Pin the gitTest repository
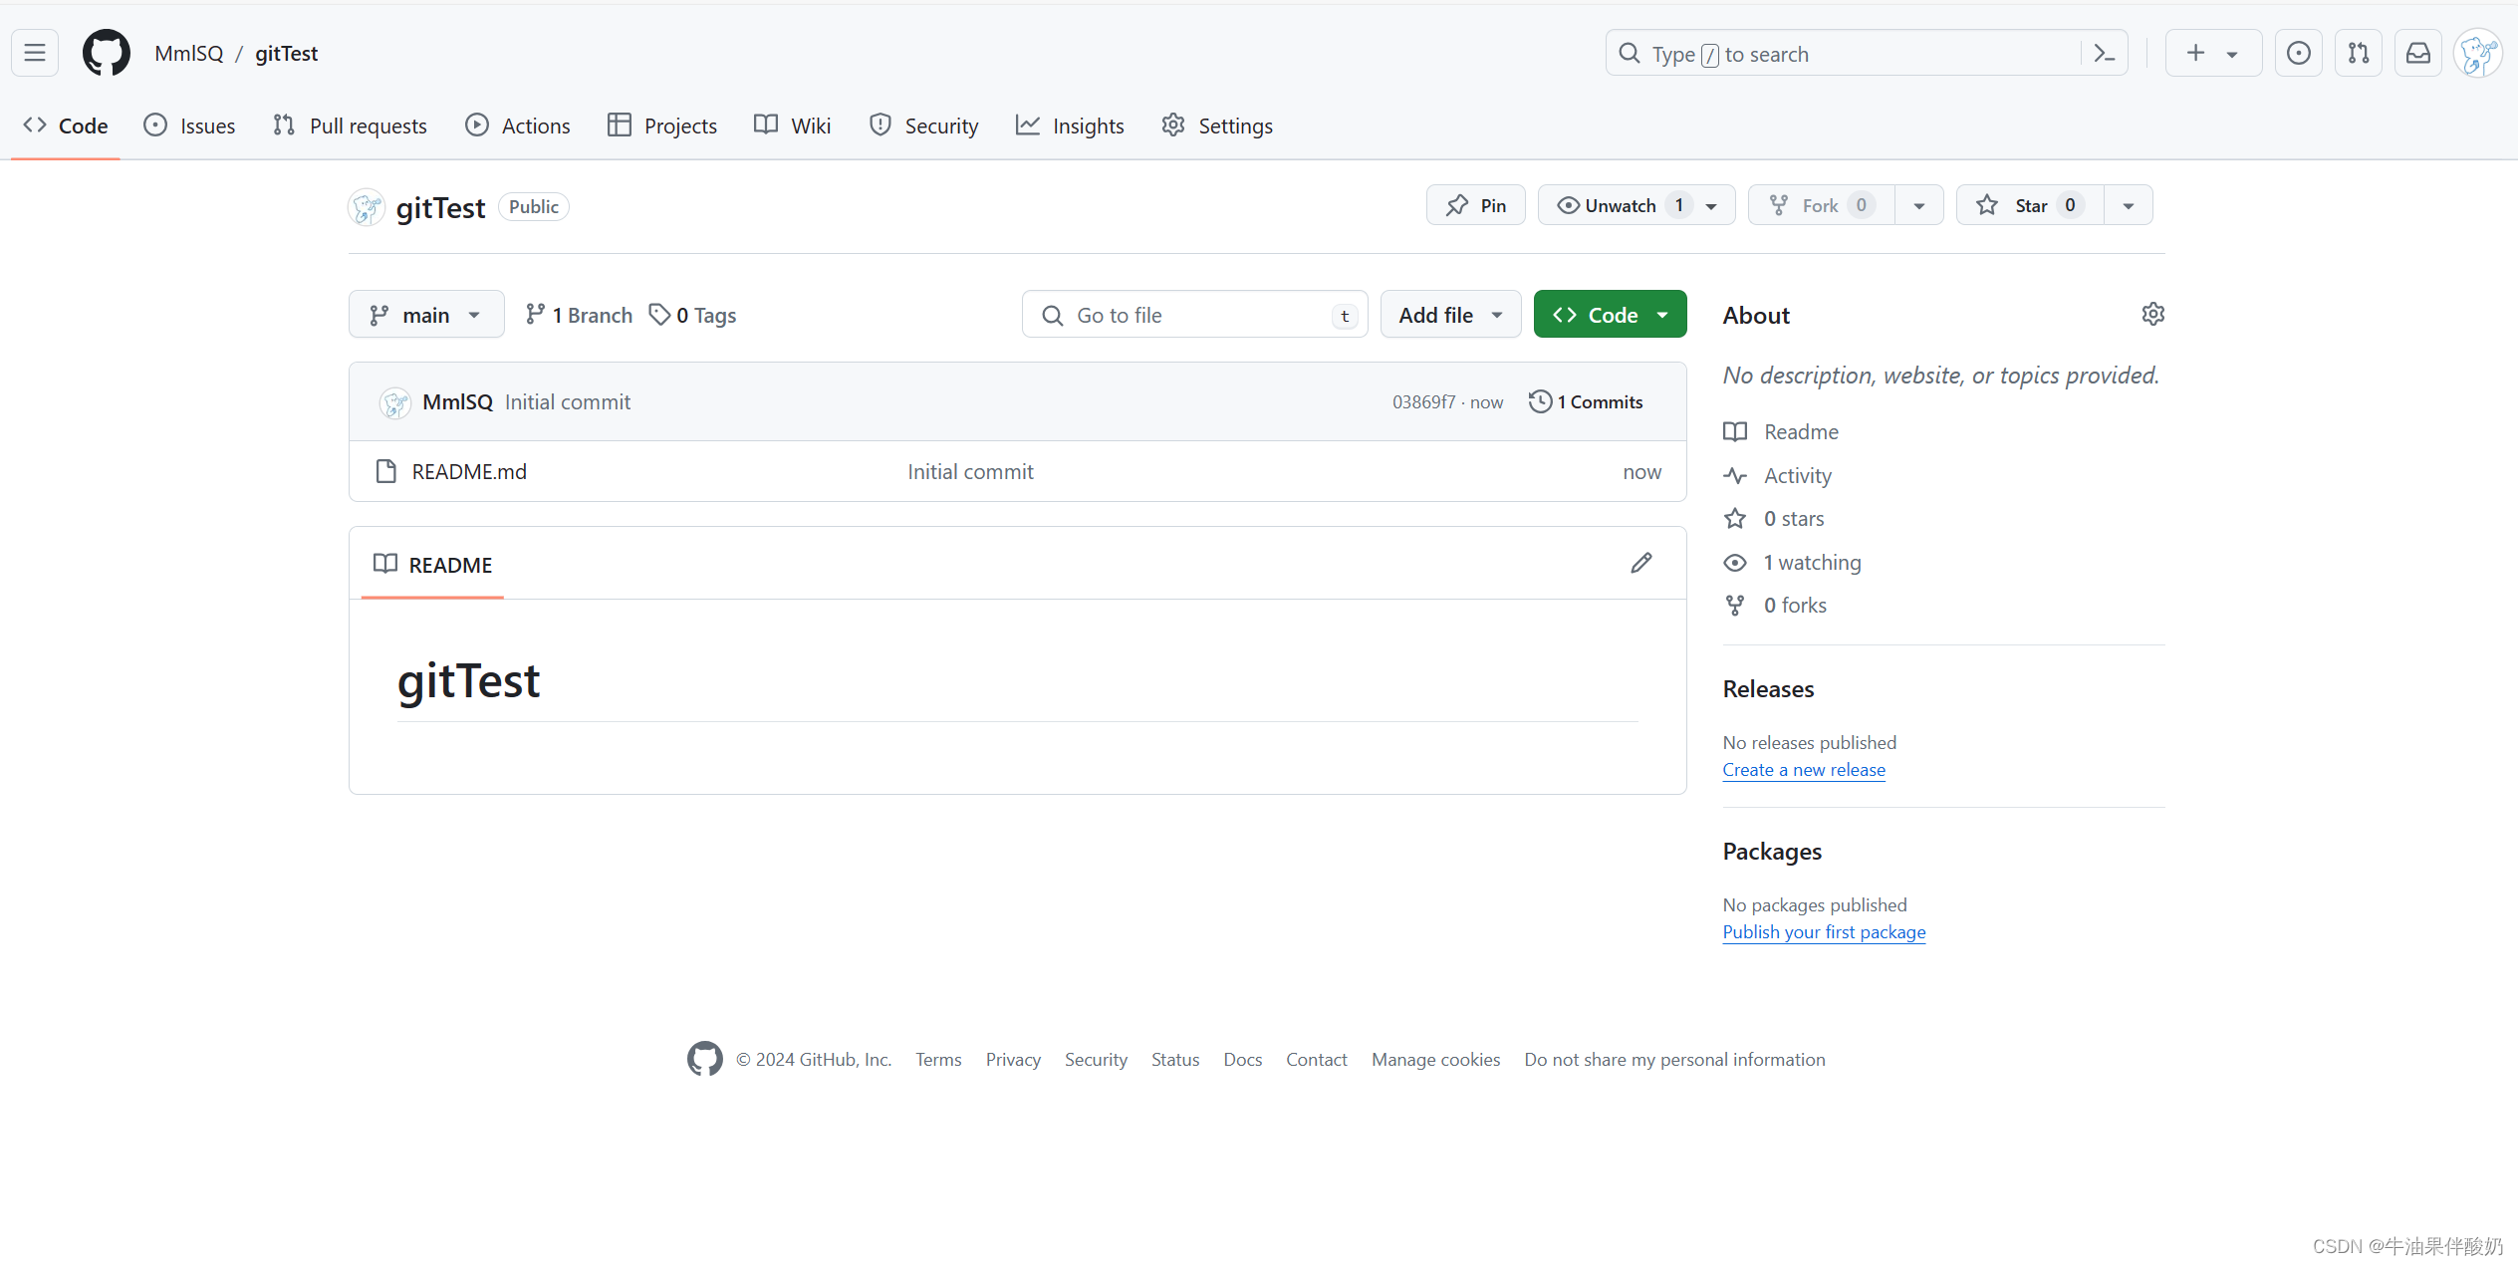 [1475, 205]
